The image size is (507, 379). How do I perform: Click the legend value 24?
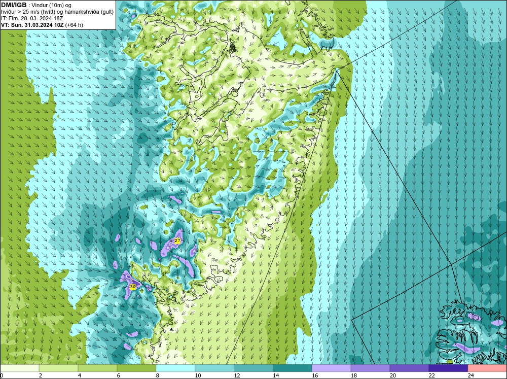pyautogui.click(x=471, y=375)
